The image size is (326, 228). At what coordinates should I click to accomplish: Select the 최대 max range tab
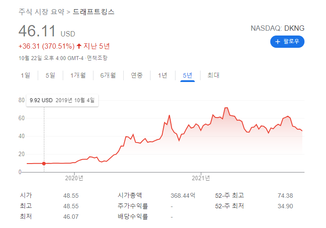213,75
